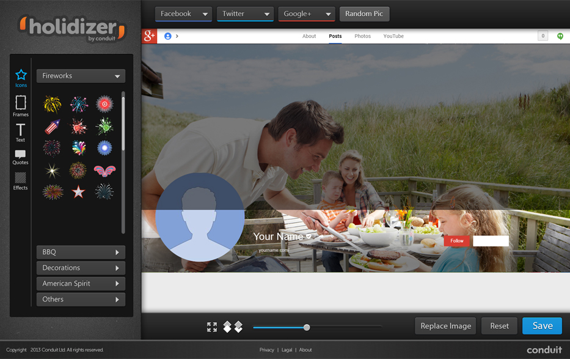
Task: Click the red Follow button
Action: (456, 241)
